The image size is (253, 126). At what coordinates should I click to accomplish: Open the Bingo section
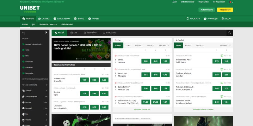point(79,19)
